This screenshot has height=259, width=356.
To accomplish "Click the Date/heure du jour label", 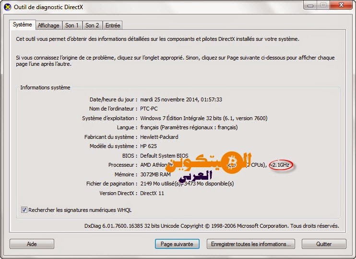I will point(113,99).
